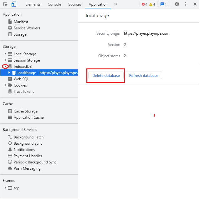Open the Service Workers label
Viewport: 200px width, 200px height.
point(27,28)
